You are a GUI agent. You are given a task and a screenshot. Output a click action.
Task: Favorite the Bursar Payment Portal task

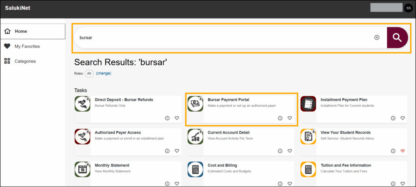click(290, 118)
